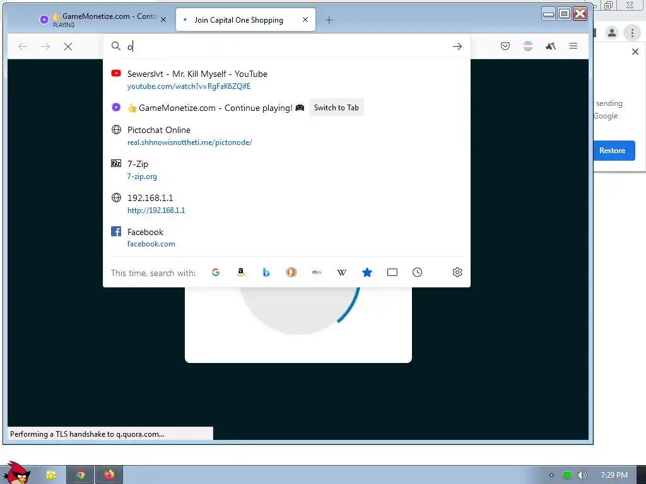Search this time with Wikipedia icon

coord(341,272)
